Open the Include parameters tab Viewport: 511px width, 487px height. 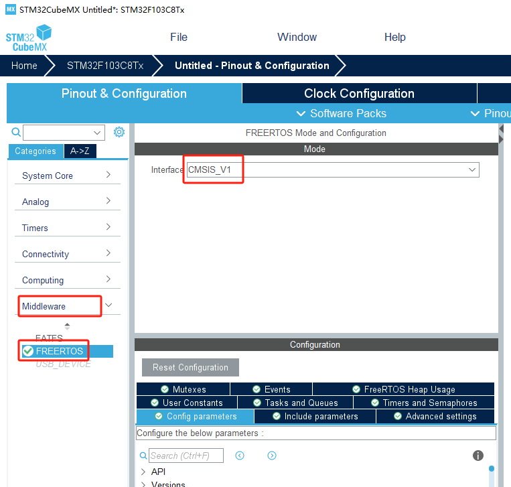[315, 416]
